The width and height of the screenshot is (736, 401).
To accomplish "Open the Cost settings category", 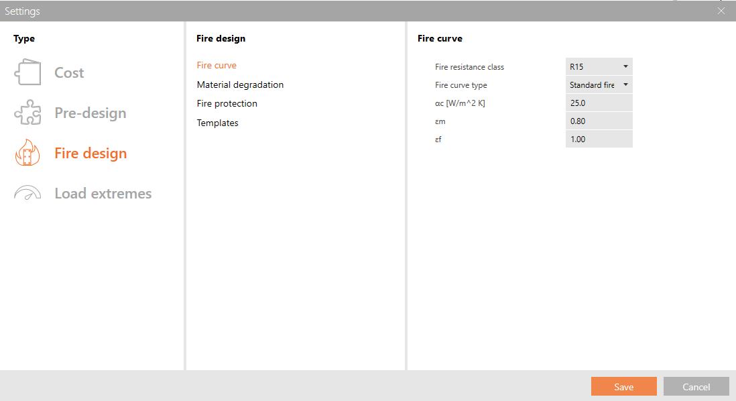I will pyautogui.click(x=70, y=72).
